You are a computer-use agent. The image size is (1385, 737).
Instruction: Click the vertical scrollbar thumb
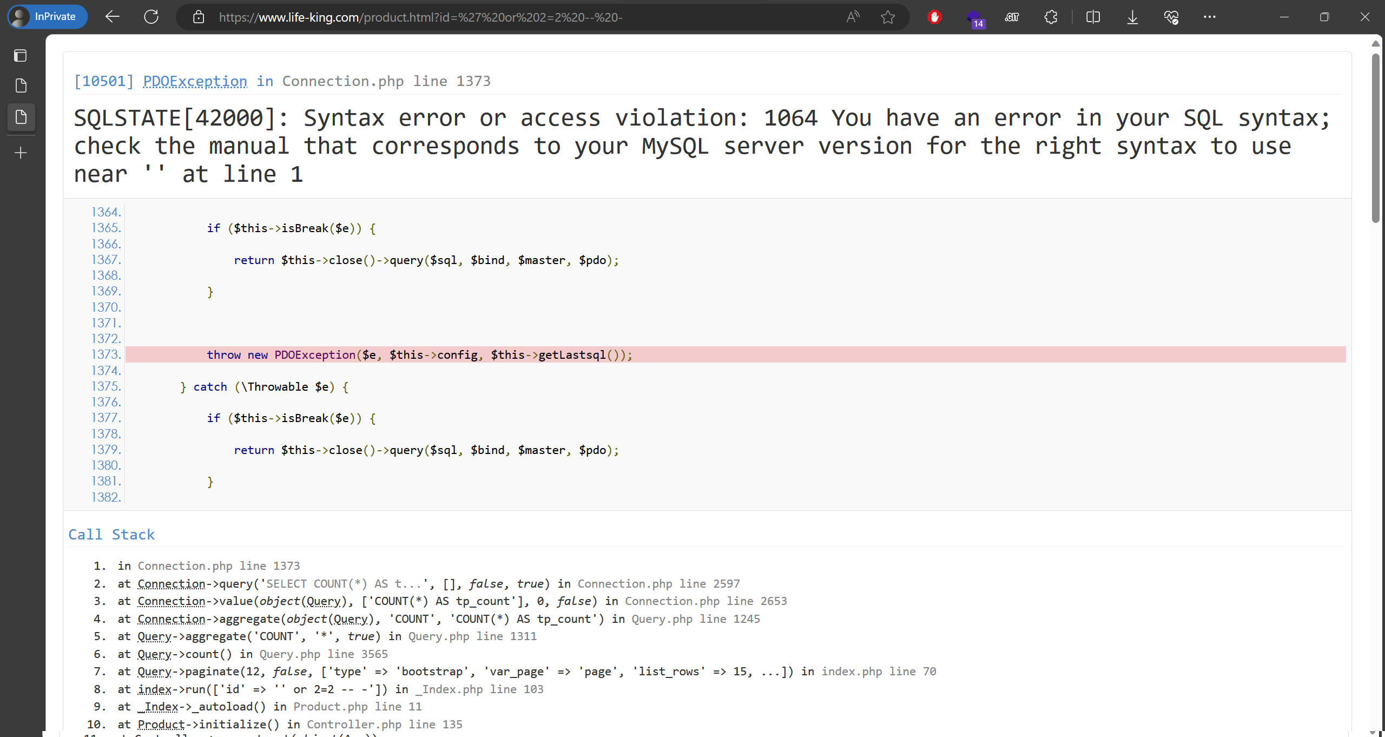tap(1376, 138)
